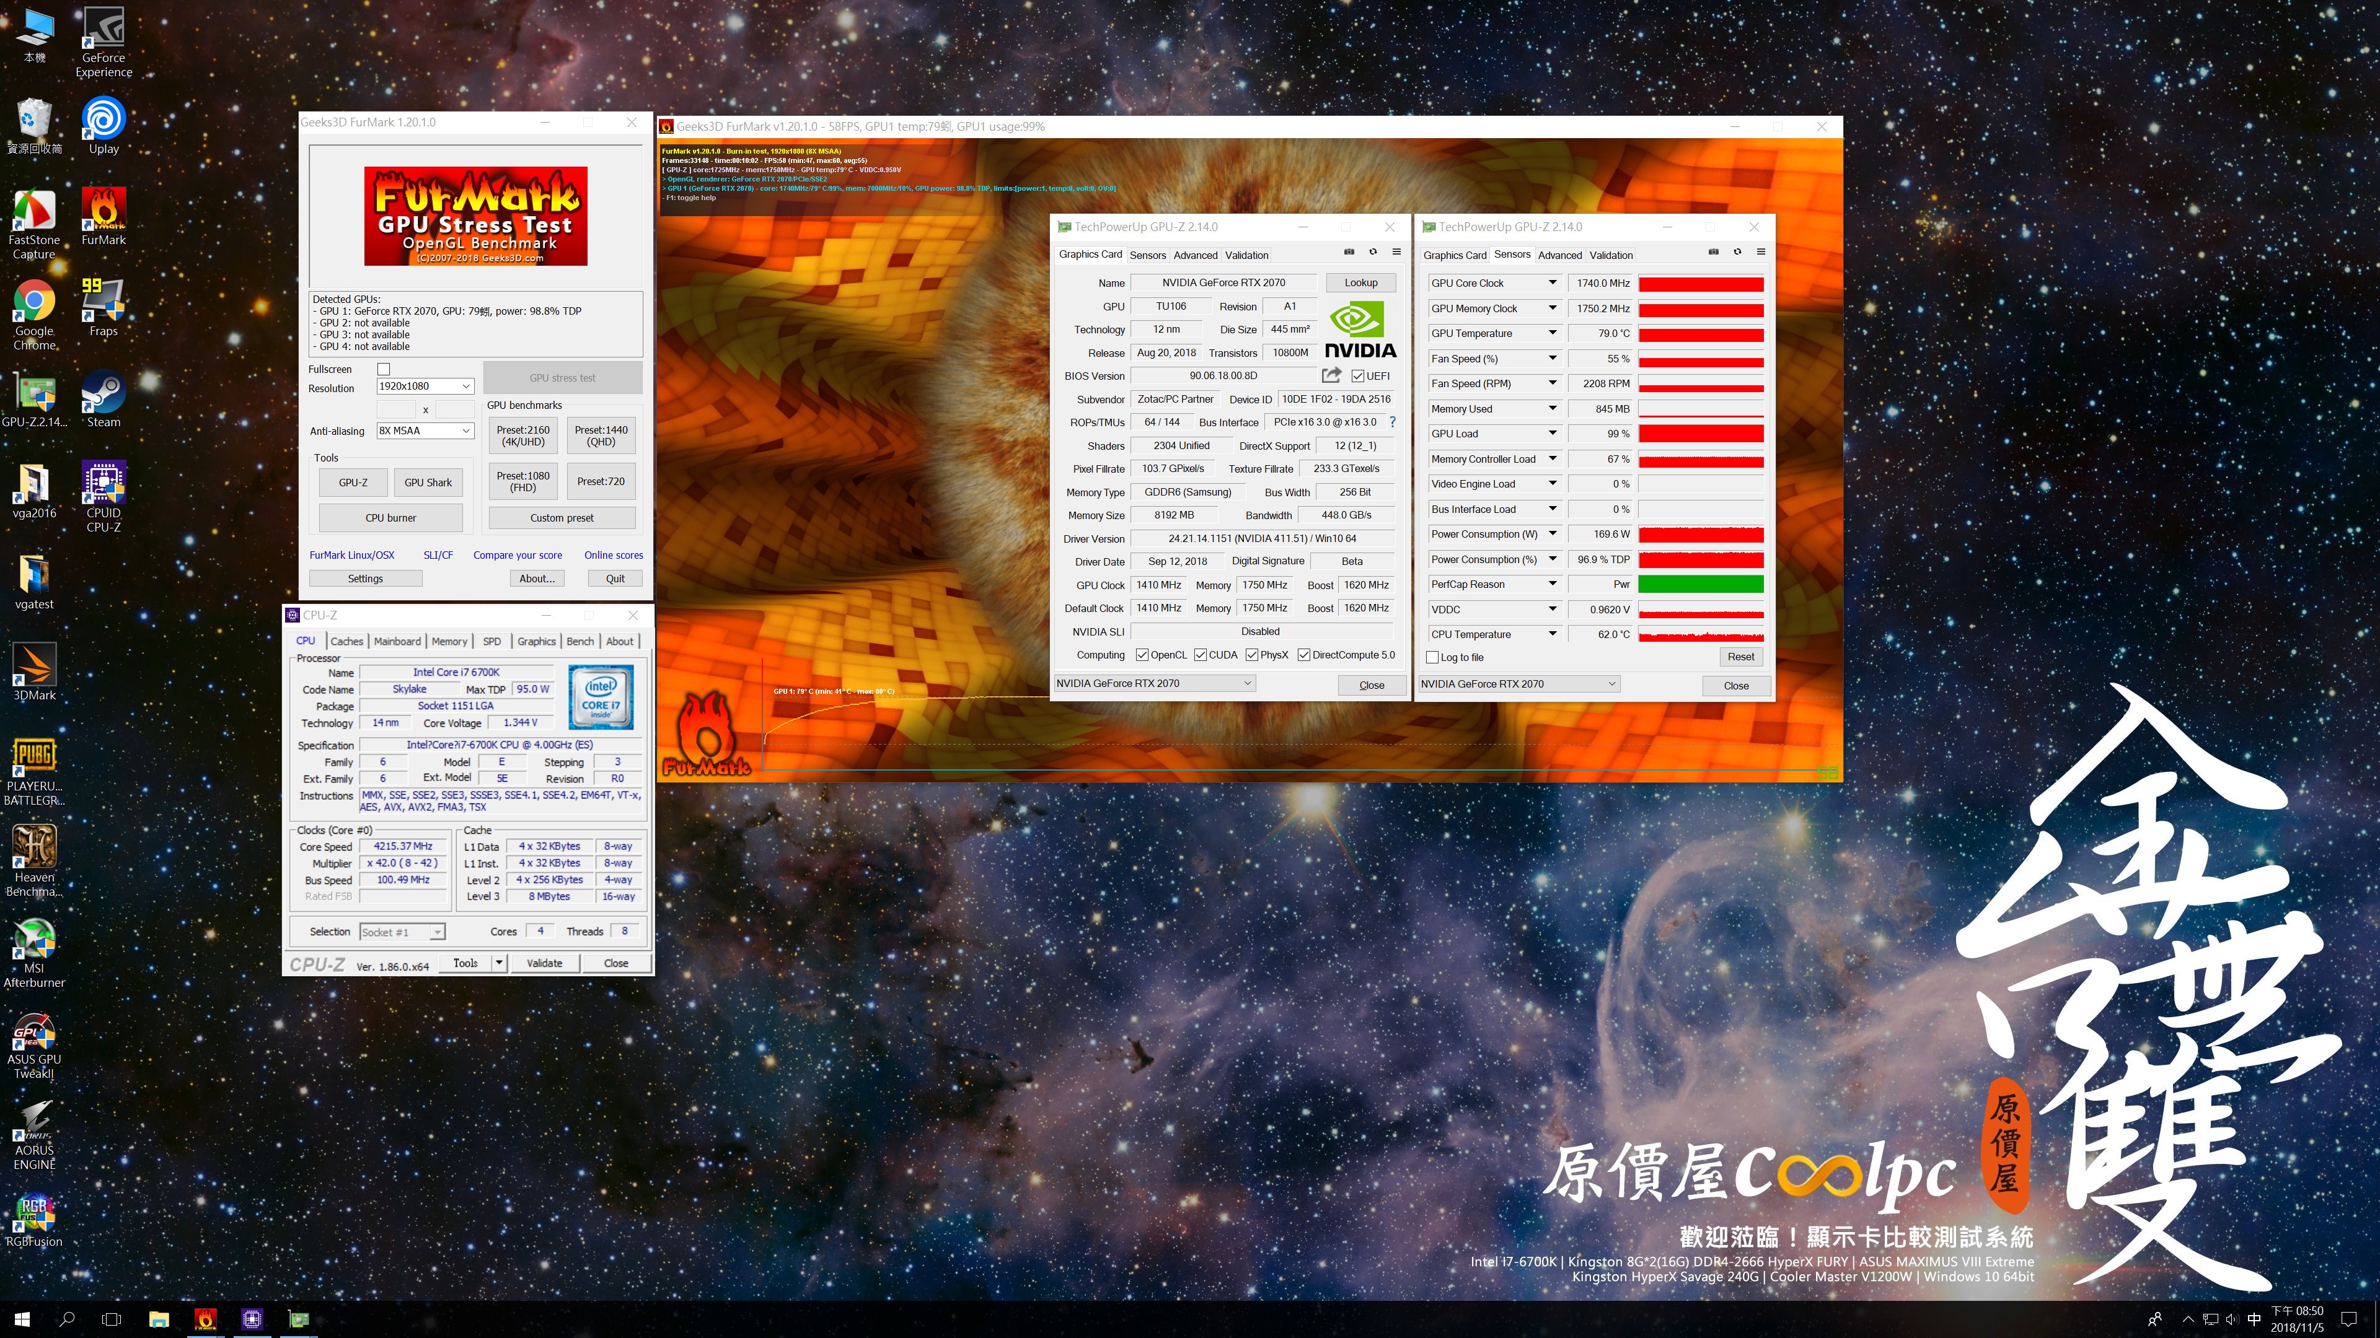Click the Bus Interface question mark in GPU-Z
This screenshot has width=2380, height=1338.
point(1391,422)
